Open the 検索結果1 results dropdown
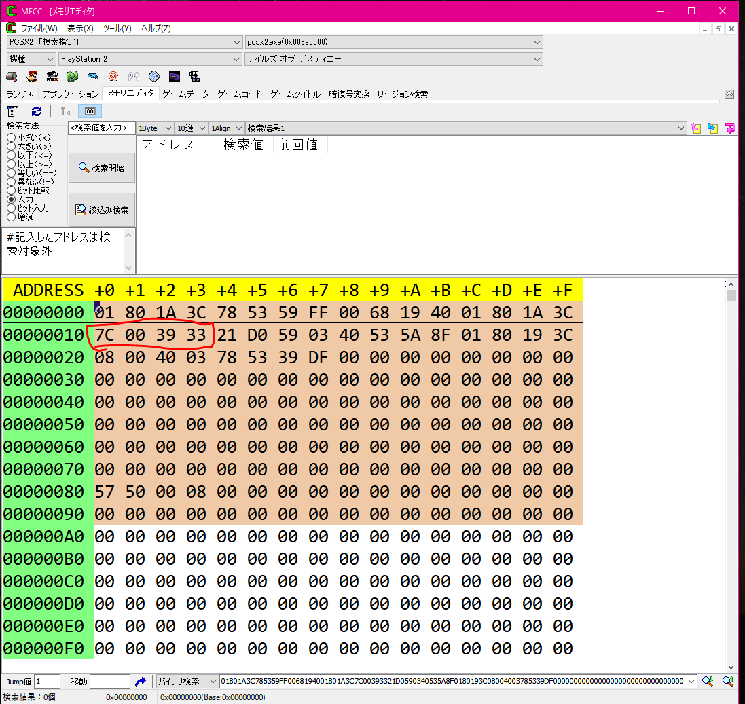 click(x=466, y=128)
